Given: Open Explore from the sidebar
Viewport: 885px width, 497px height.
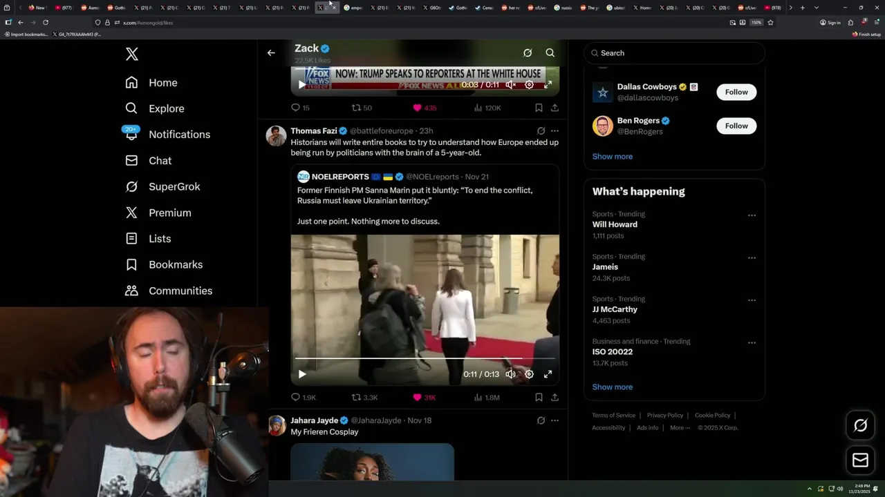Looking at the screenshot, I should [x=155, y=108].
